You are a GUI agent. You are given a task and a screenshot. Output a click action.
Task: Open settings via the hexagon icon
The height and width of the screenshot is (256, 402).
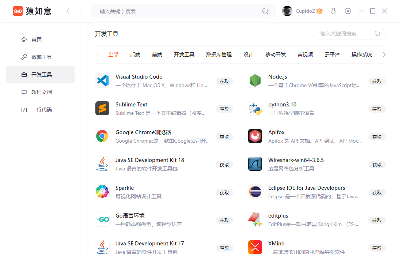point(348,11)
